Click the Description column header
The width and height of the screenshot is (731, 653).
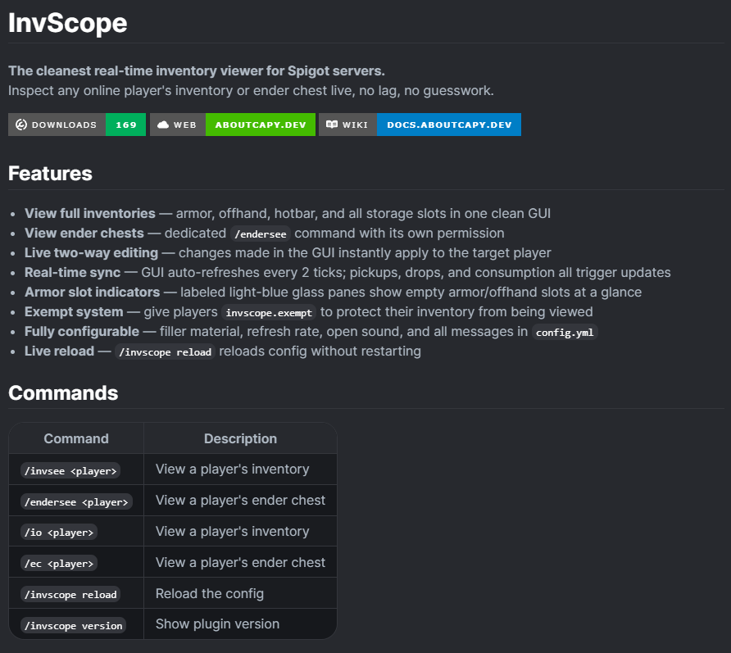(241, 438)
